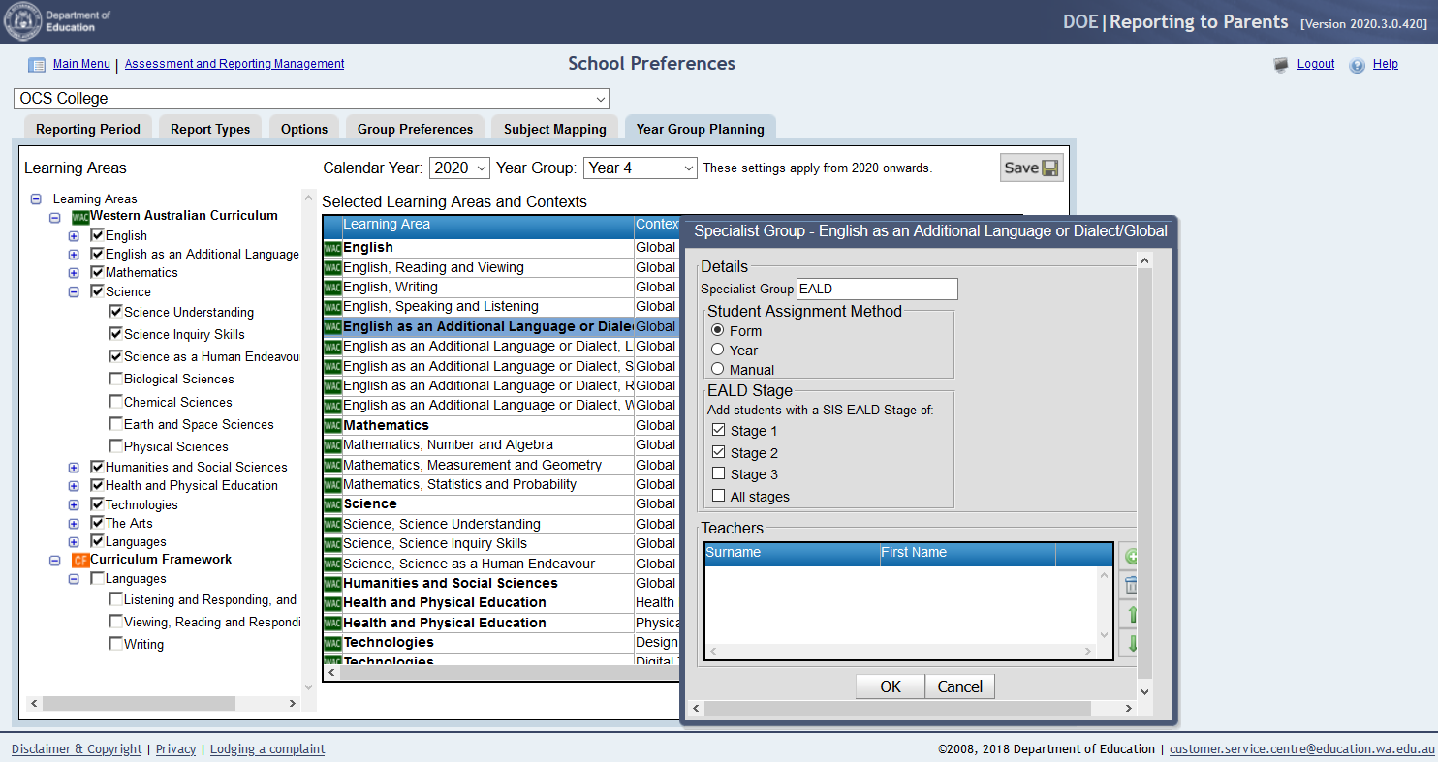This screenshot has width=1438, height=762.
Task: Move teacher up with green up arrow
Action: 1129,615
